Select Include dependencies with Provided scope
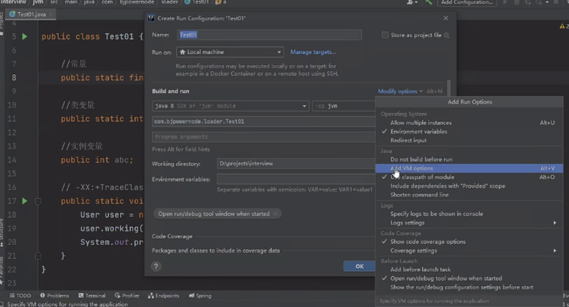This screenshot has height=307, width=569. pyautogui.click(x=469, y=186)
